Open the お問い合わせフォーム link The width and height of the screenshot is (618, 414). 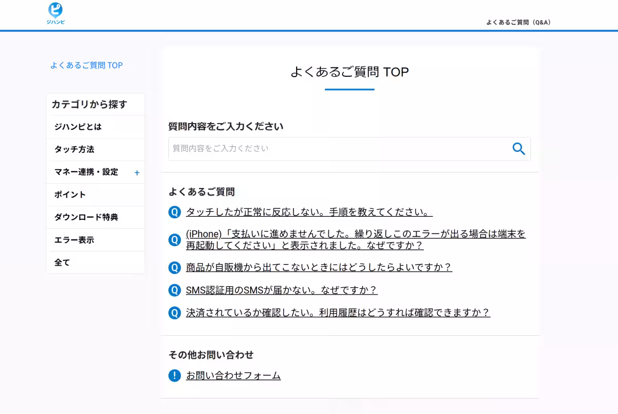coord(233,375)
